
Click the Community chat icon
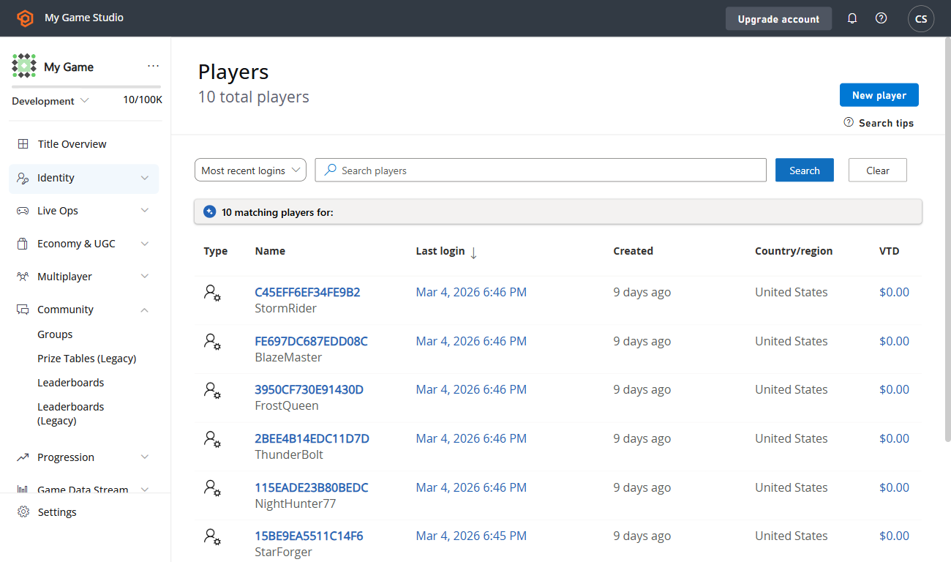coord(23,310)
